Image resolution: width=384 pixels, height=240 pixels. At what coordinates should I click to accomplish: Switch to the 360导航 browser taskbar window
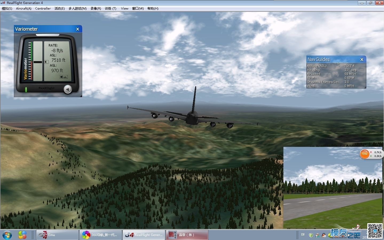tap(101, 235)
